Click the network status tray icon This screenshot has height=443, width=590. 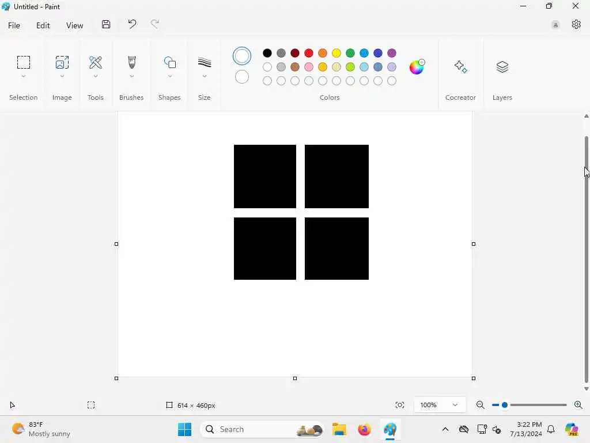tap(481, 429)
